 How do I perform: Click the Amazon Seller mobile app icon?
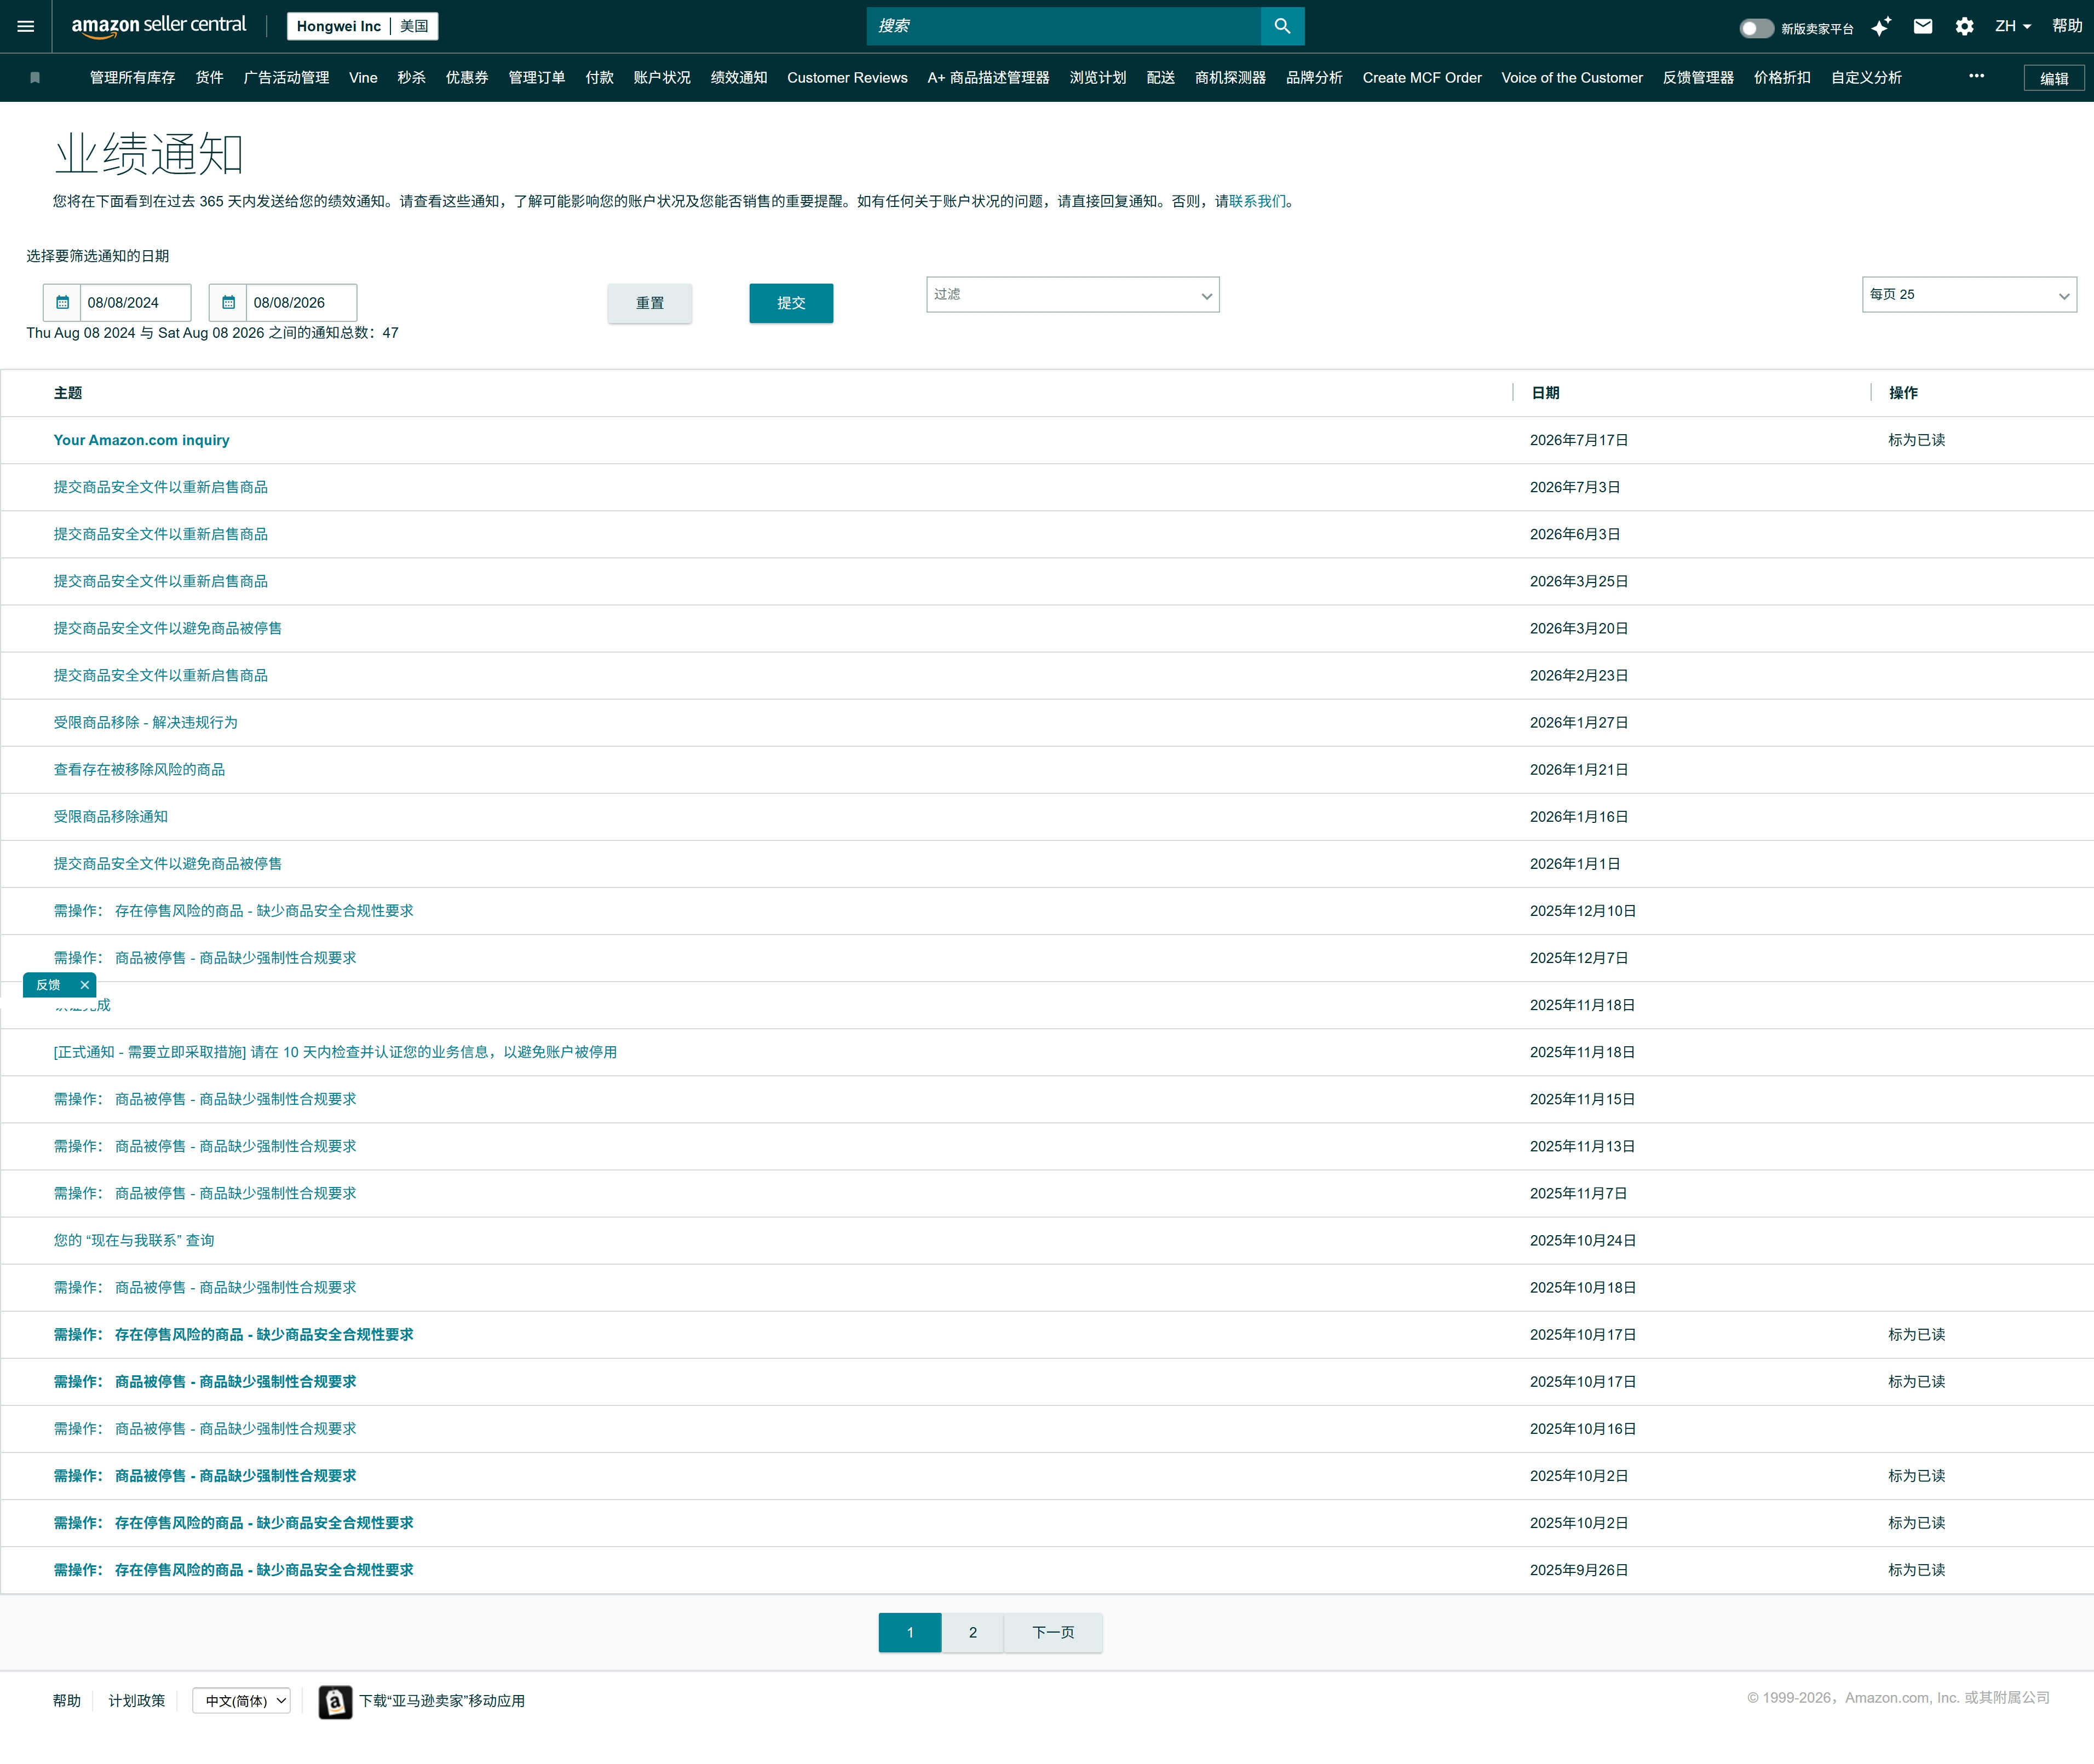[x=335, y=1701]
